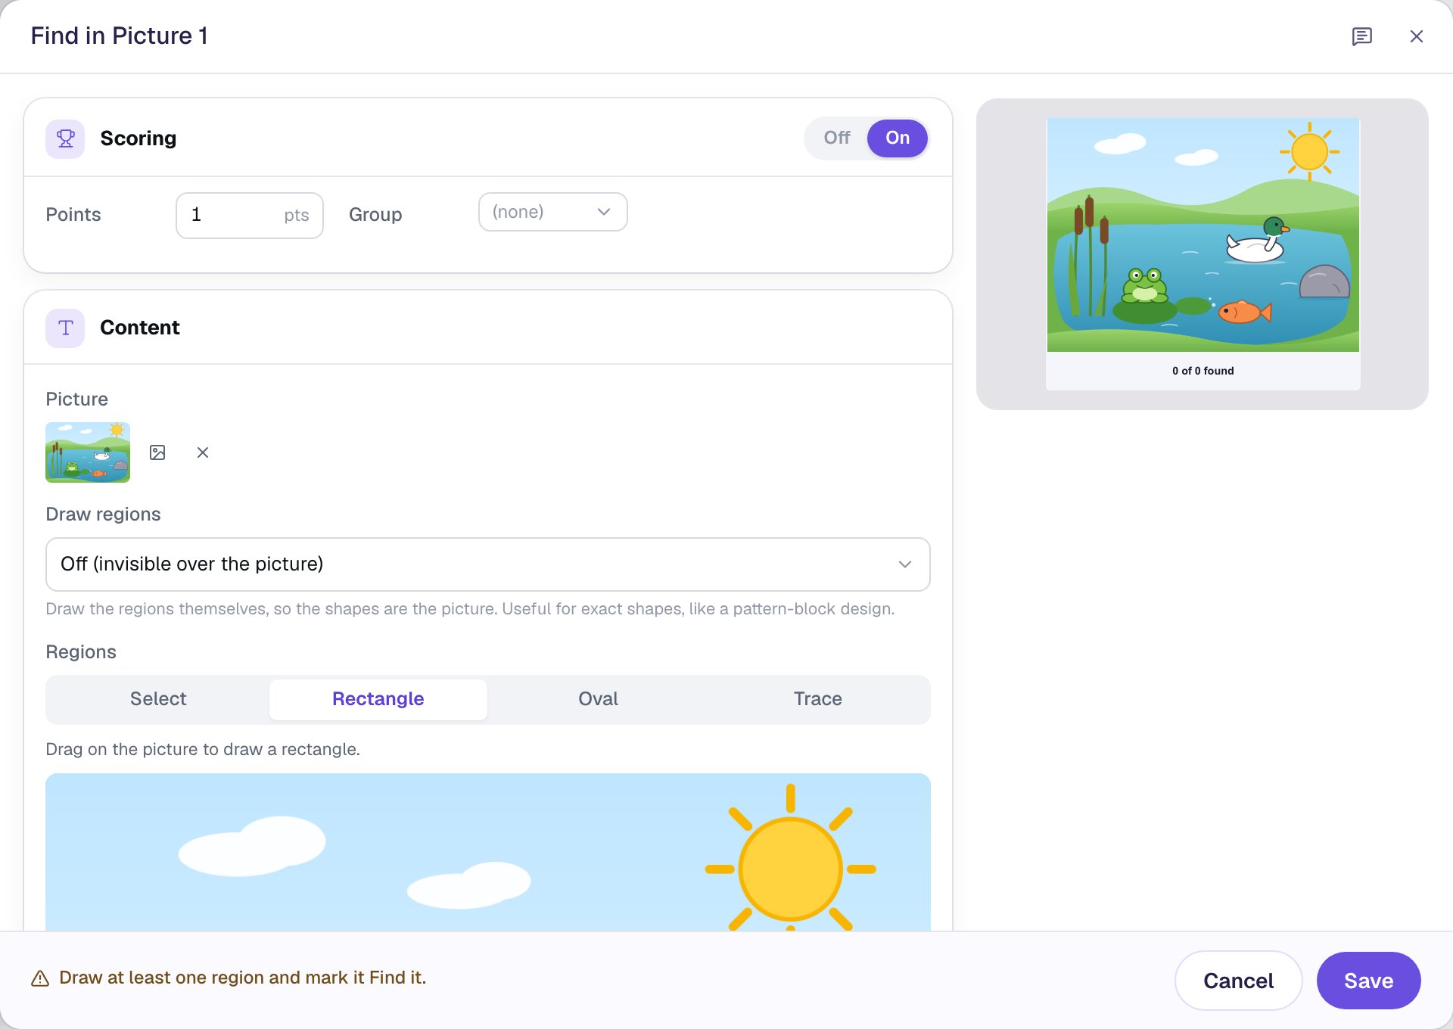This screenshot has height=1029, width=1453.
Task: Turn scoring Off
Action: (837, 138)
